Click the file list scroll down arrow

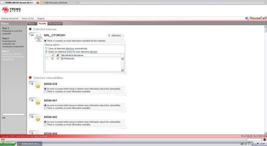pyautogui.click(x=122, y=70)
